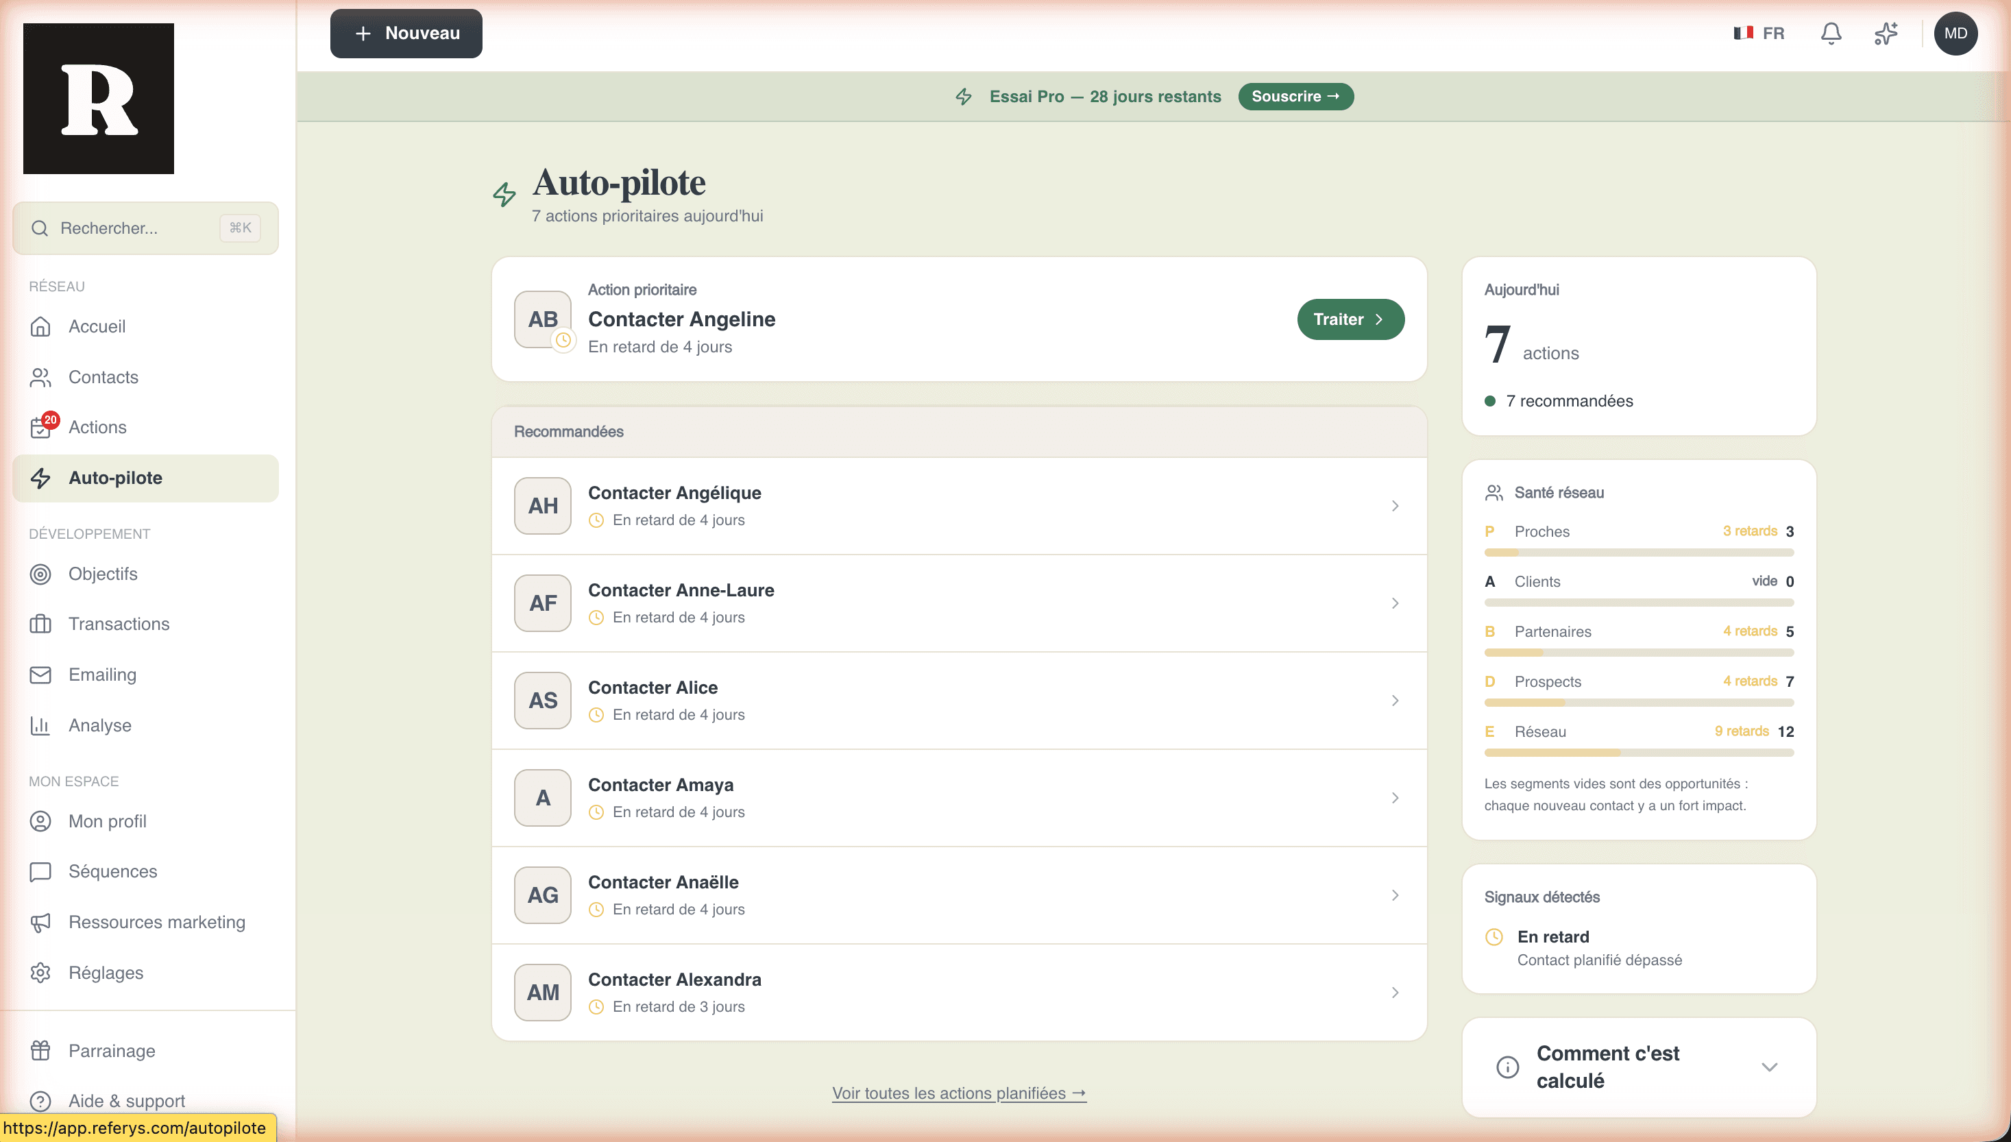The image size is (2011, 1142).
Task: Click the AH avatar for Angélique
Action: [x=543, y=506]
